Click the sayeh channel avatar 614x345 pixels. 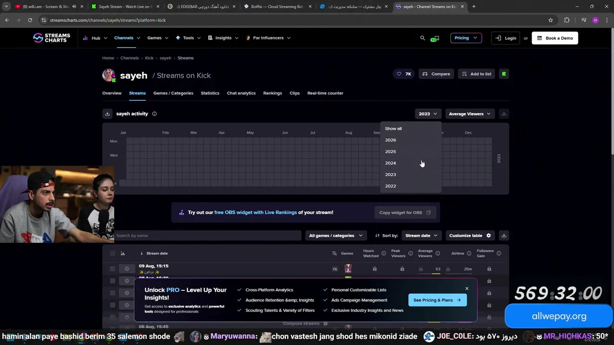point(109,75)
